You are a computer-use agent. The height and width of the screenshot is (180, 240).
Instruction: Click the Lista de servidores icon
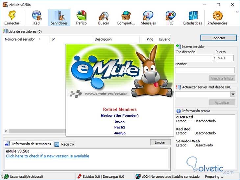click(5, 31)
